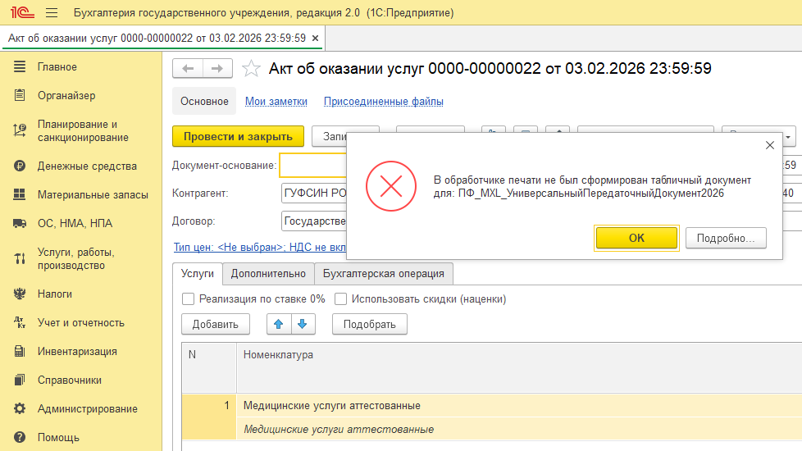This screenshot has height=451, width=802.
Task: Show error details via Подробно button
Action: click(x=726, y=239)
